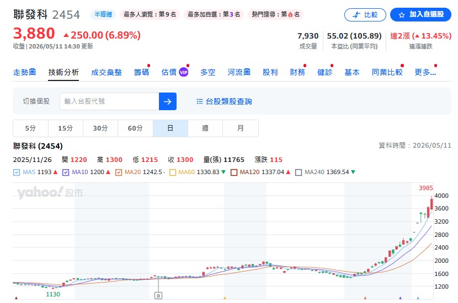Screen dimensions: 458x303
Task: Go to the 股利 tab
Action: coord(270,72)
